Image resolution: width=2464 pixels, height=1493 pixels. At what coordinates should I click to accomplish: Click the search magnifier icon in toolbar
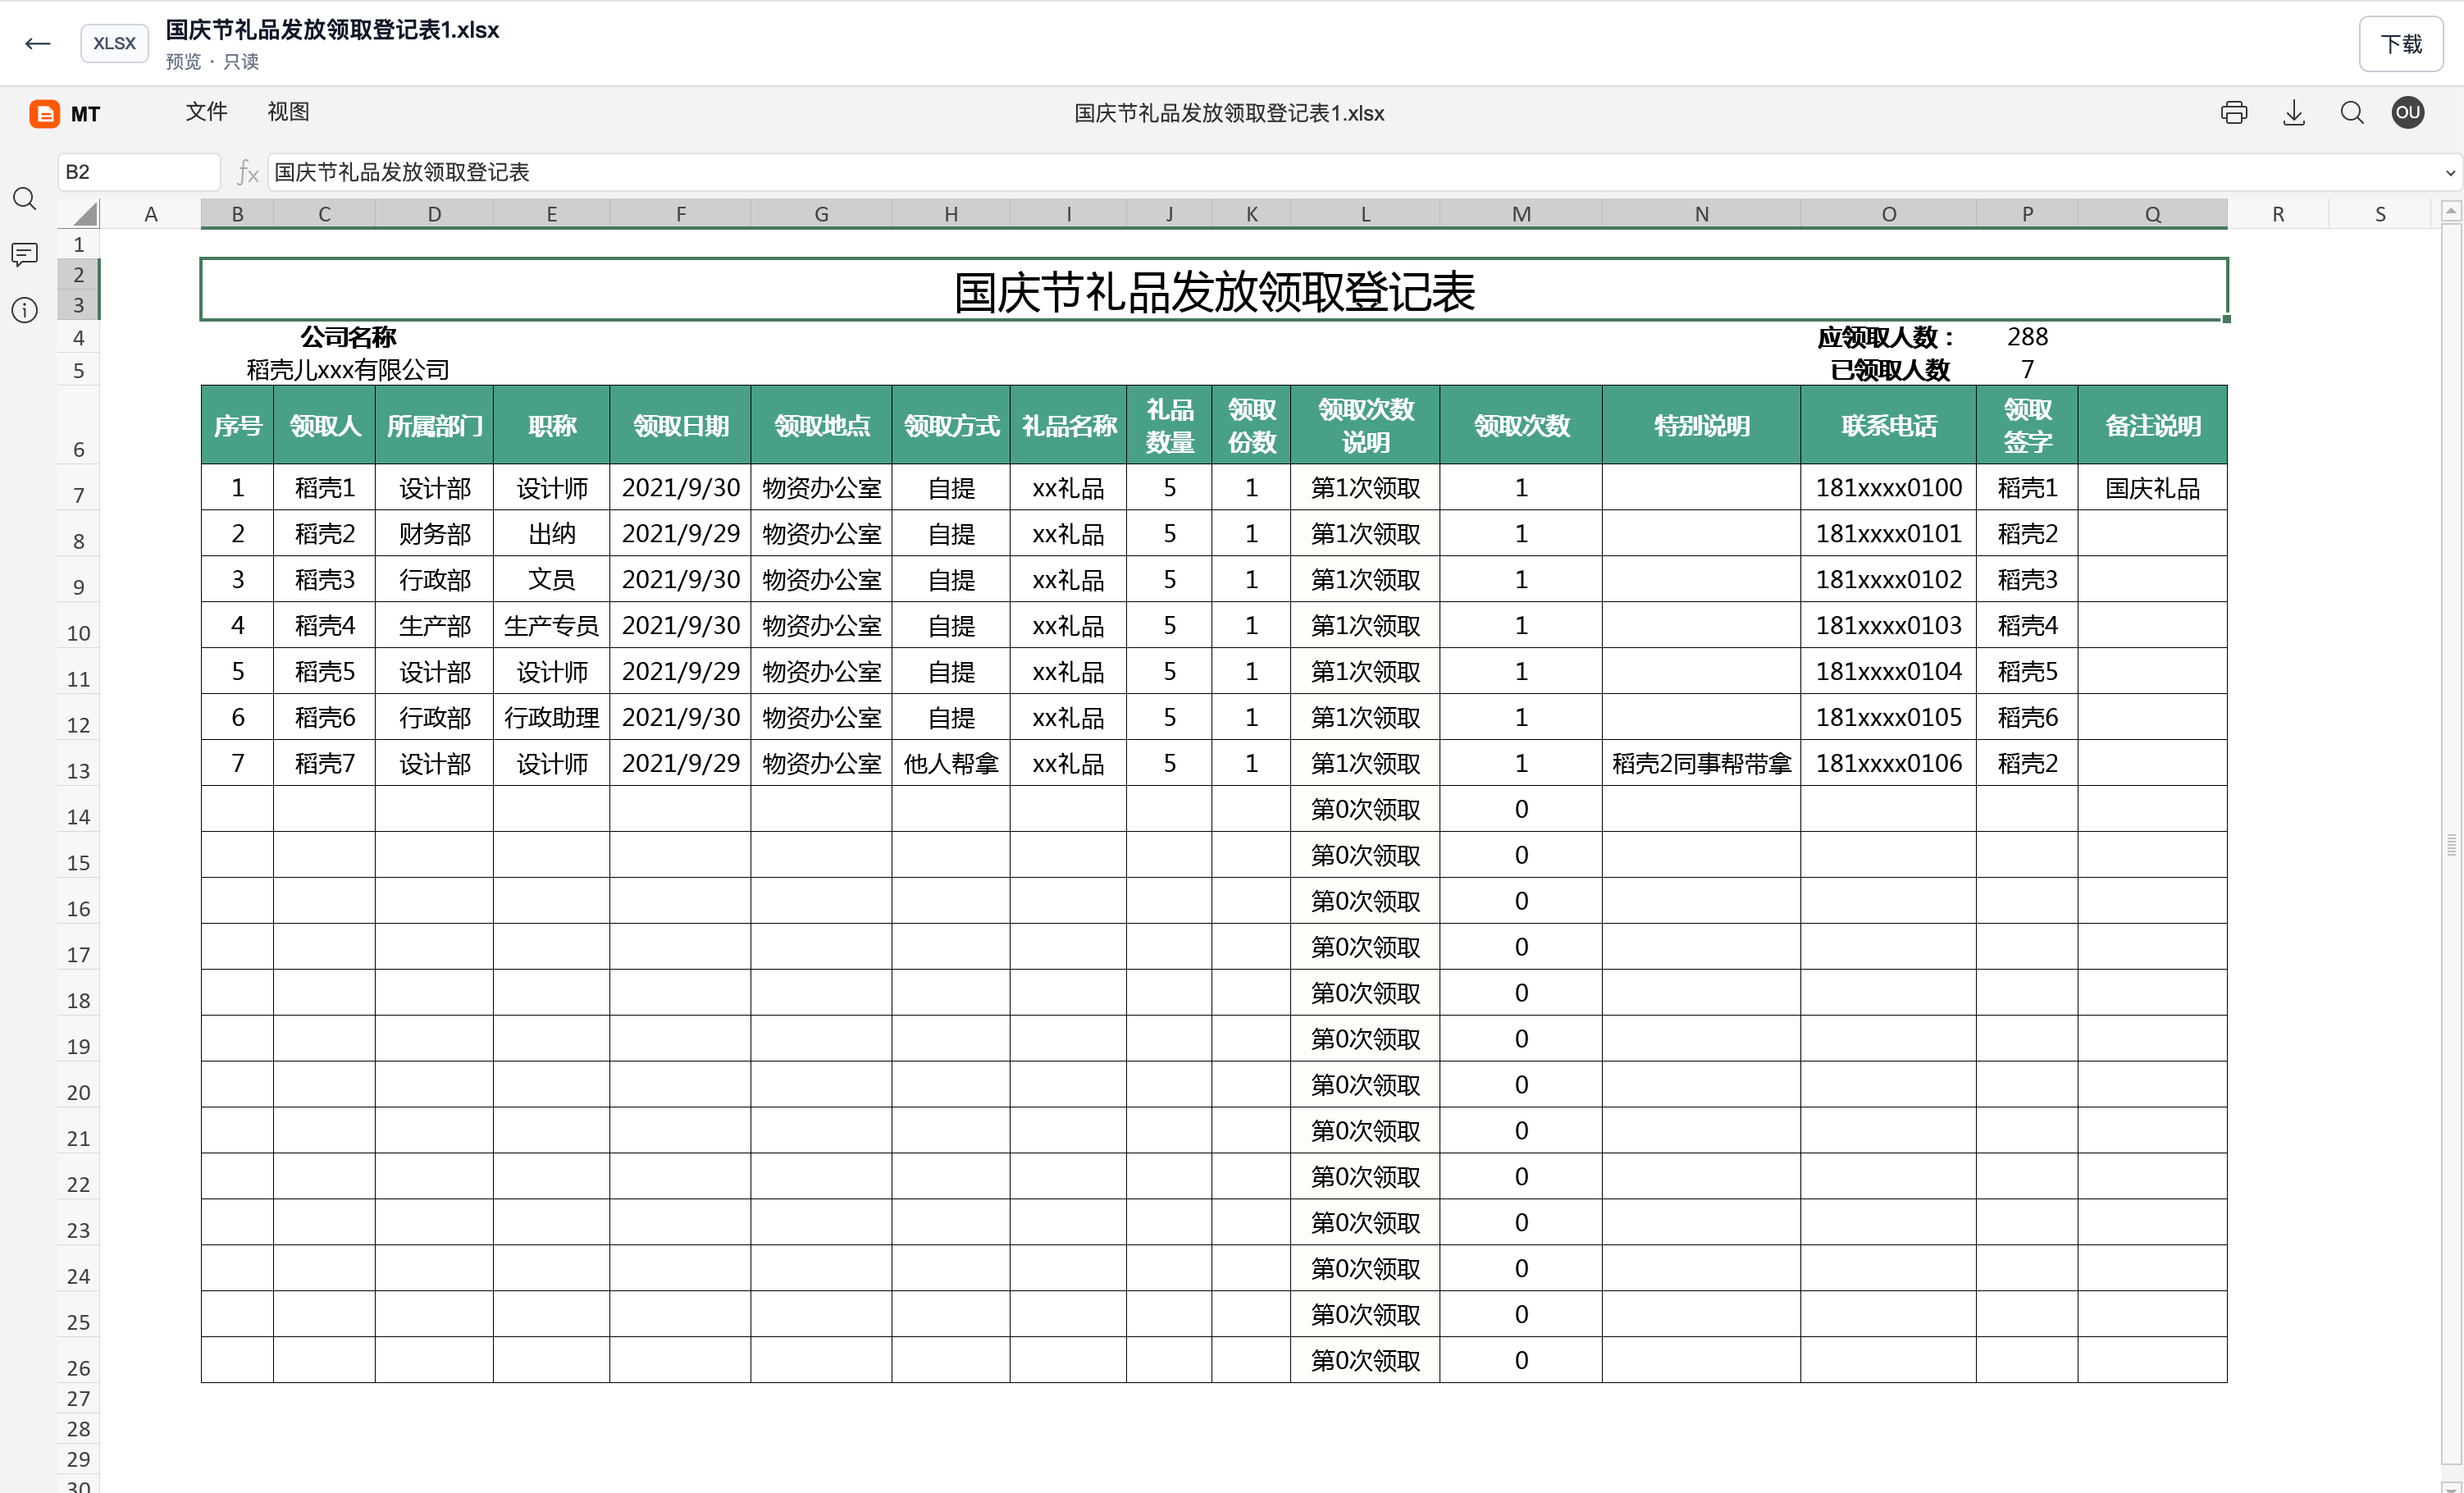(x=2352, y=113)
